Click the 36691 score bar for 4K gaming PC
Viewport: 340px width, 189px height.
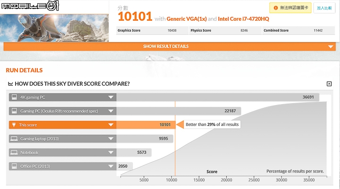pos(218,97)
